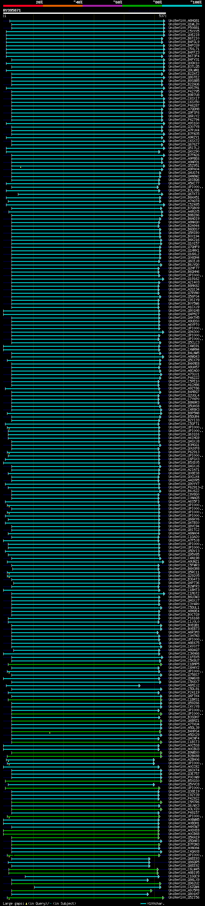
Task: Click the UniRef100_B9R7U8 label
Action: 184,95
